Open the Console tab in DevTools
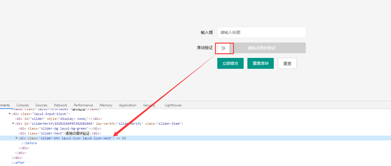Image resolution: width=391 pixels, height=166 pixels. point(23,105)
